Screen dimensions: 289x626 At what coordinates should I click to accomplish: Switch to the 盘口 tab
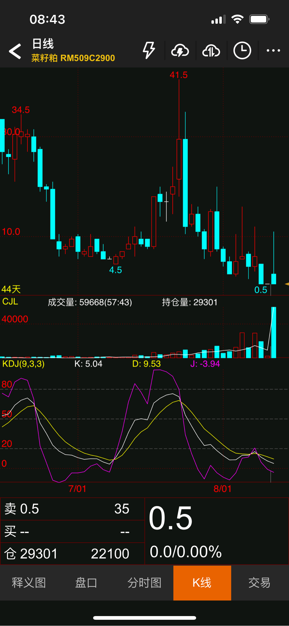86,583
